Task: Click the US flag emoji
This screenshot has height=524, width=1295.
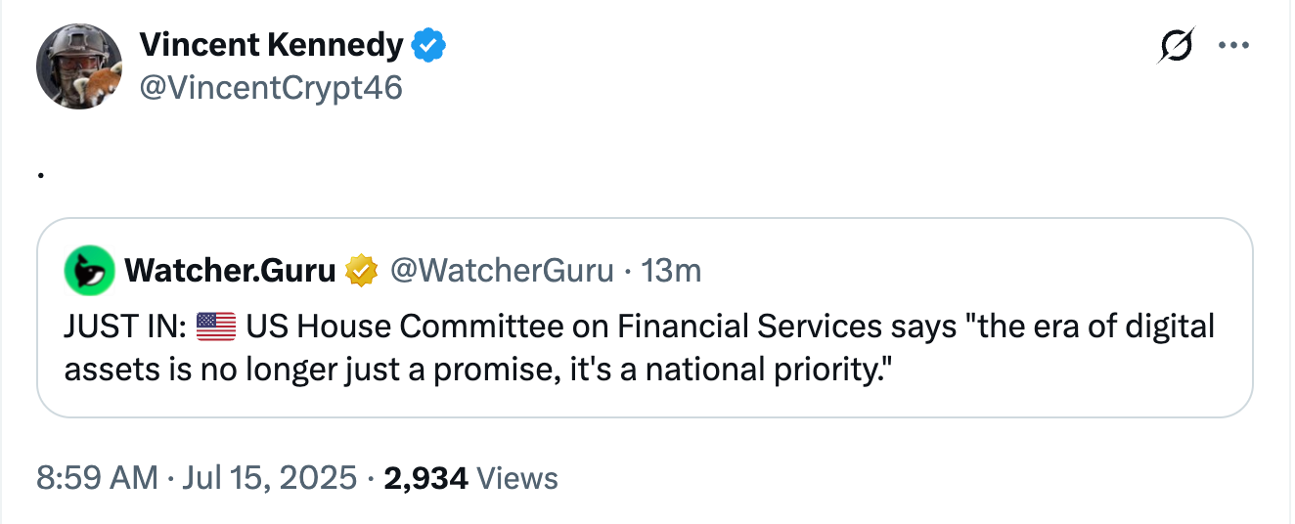Action: point(216,327)
